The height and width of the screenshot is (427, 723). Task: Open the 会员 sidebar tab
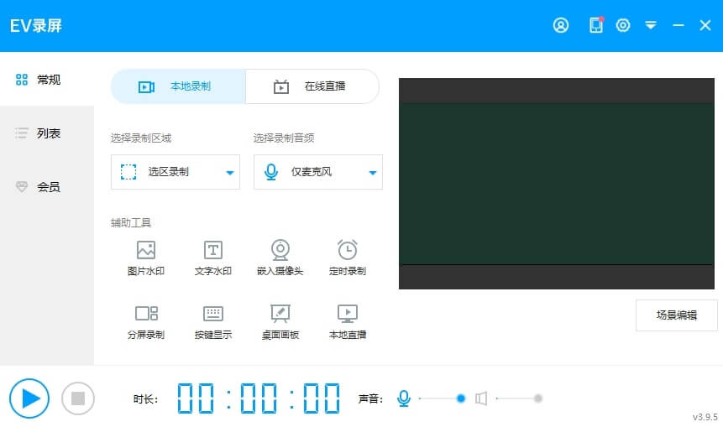46,186
